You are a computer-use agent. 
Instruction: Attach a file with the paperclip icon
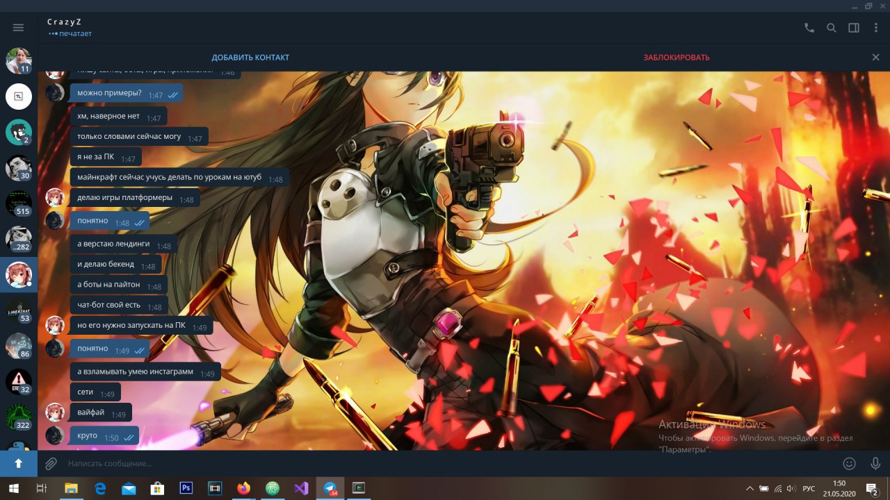point(51,463)
